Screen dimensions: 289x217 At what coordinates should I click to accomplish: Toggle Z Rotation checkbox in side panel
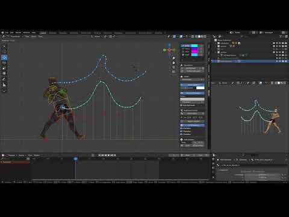[x=181, y=134]
